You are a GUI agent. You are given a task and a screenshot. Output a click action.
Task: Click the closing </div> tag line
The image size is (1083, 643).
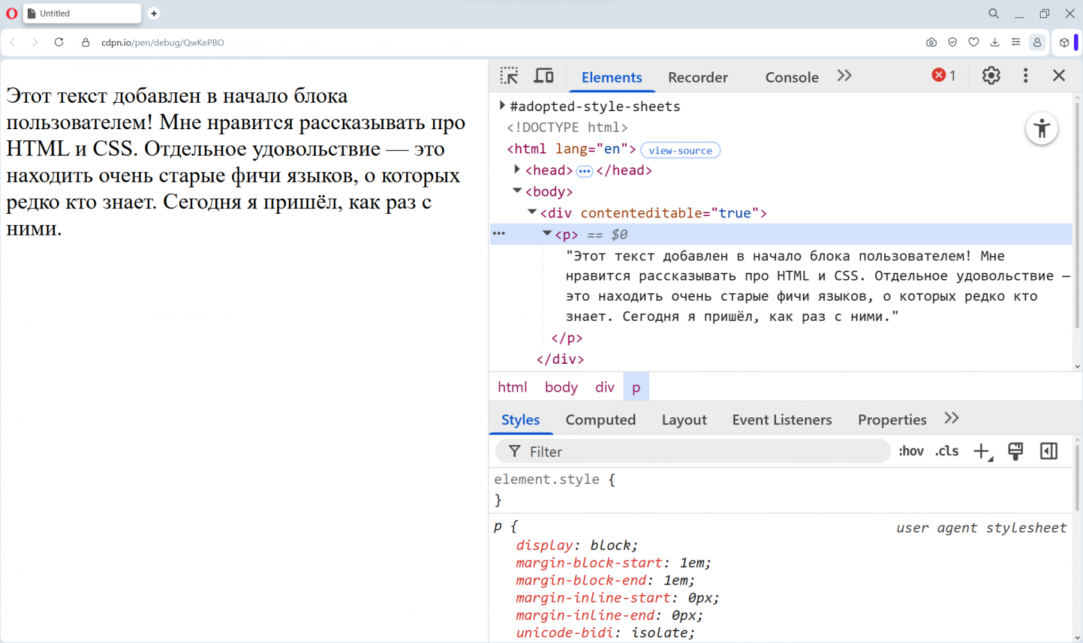tap(560, 359)
